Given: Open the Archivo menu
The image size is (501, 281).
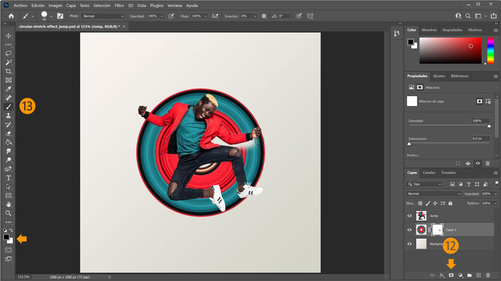Looking at the screenshot, I should [x=20, y=5].
